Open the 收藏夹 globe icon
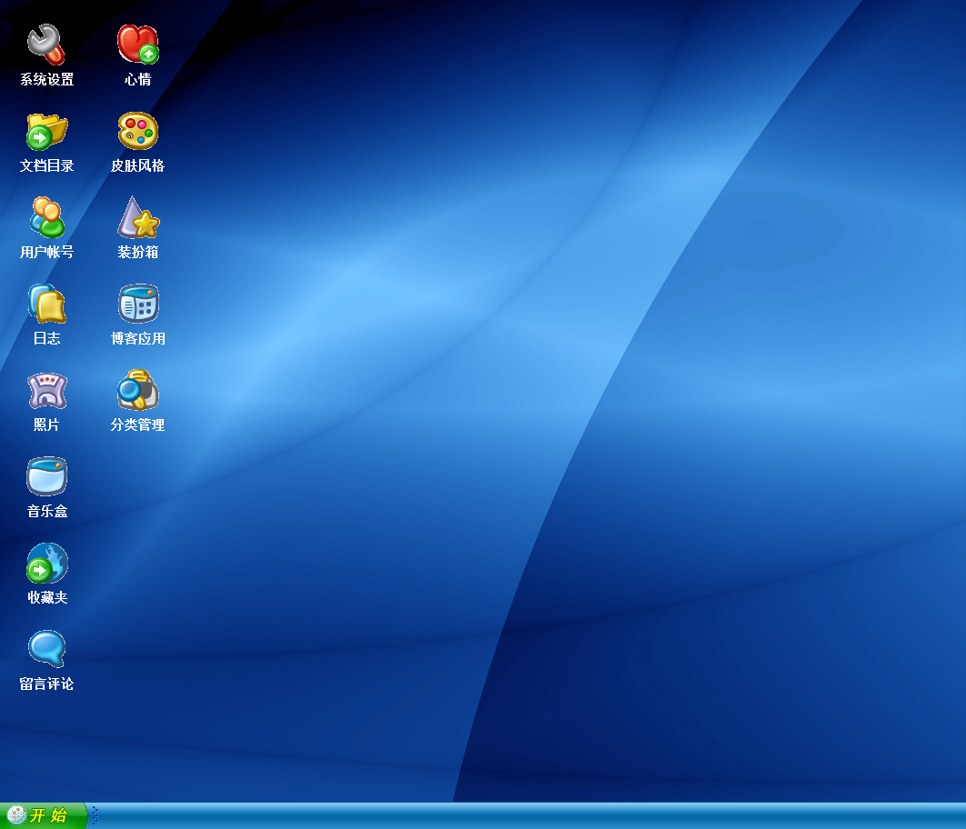966x829 pixels. [x=46, y=564]
